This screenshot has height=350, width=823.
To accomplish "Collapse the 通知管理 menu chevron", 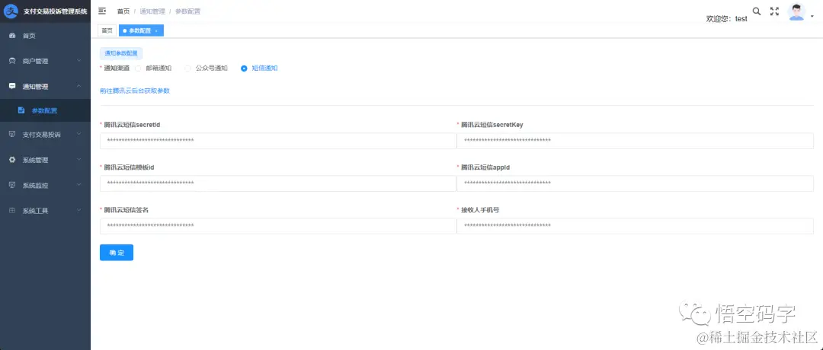I will [78, 86].
